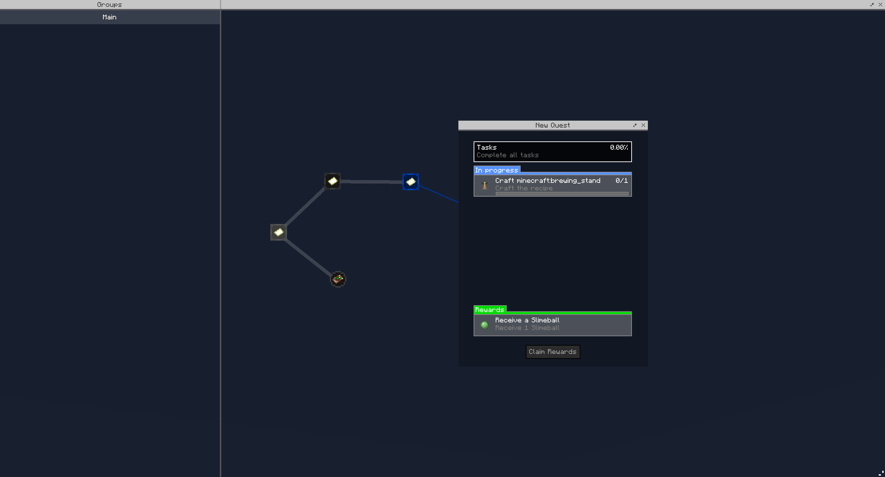Select the brewing stand task icon

click(x=485, y=185)
